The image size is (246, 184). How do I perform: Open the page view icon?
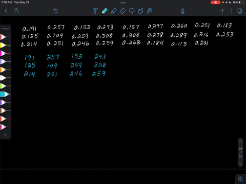tap(240, 11)
